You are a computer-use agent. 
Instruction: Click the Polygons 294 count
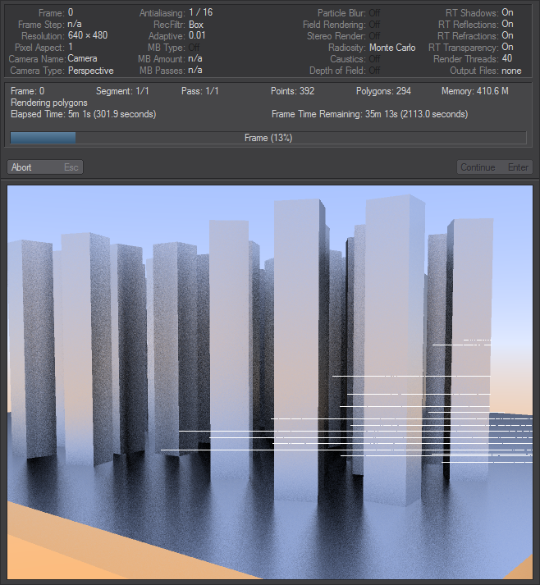click(x=383, y=91)
